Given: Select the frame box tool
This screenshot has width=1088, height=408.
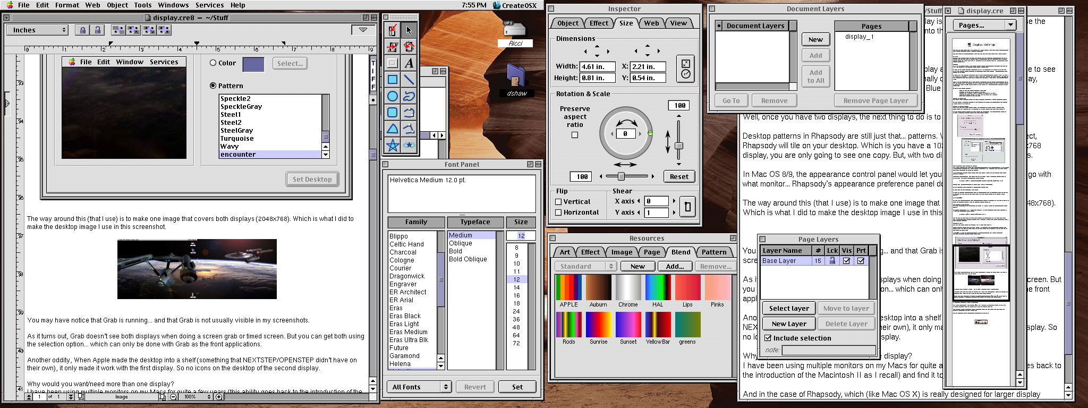Looking at the screenshot, I should pos(392,63).
